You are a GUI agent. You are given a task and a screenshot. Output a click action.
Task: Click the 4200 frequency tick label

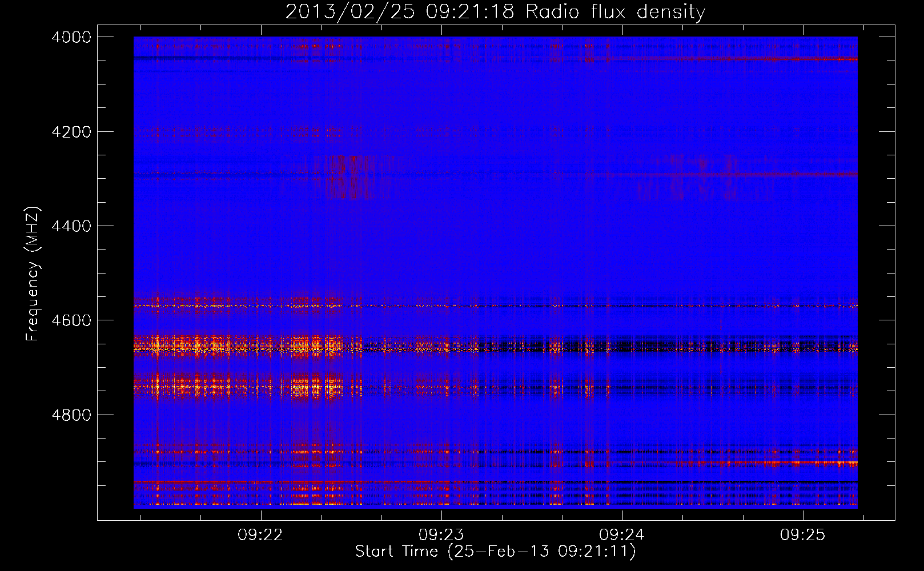[71, 132]
